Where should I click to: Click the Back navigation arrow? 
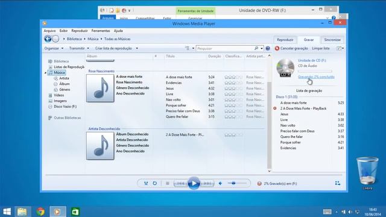tap(48, 39)
